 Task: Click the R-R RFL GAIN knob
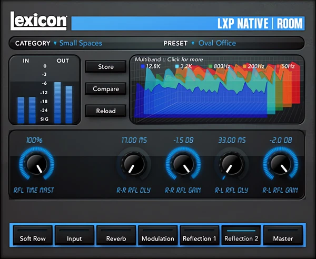[x=183, y=164]
